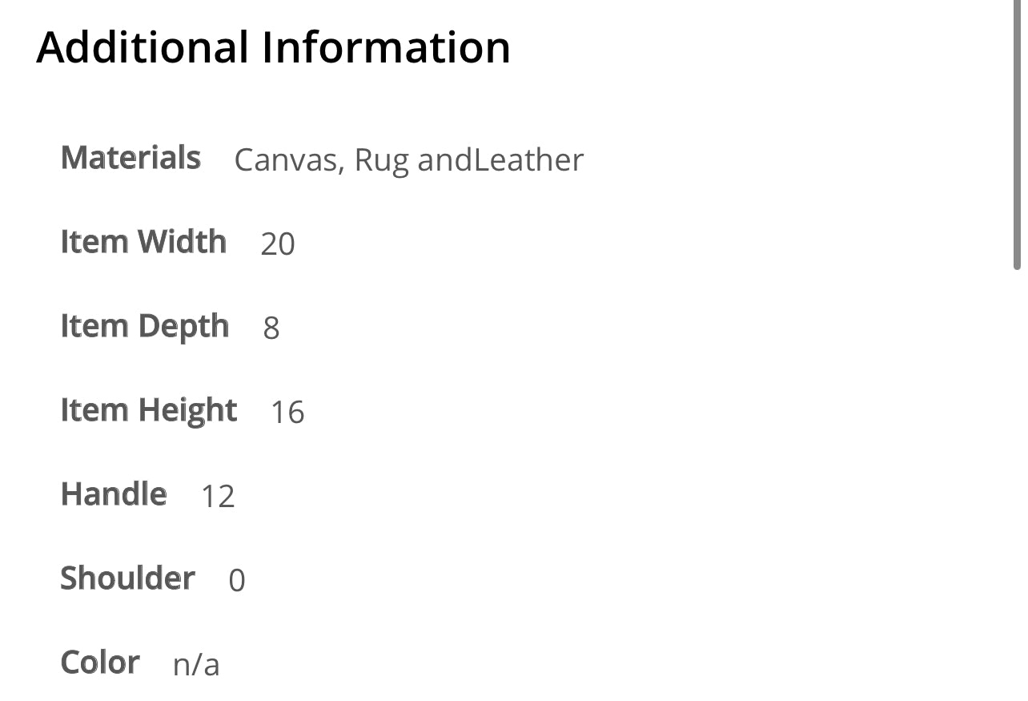The width and height of the screenshot is (1028, 701).
Task: Click the Handle value 12
Action: point(217,496)
